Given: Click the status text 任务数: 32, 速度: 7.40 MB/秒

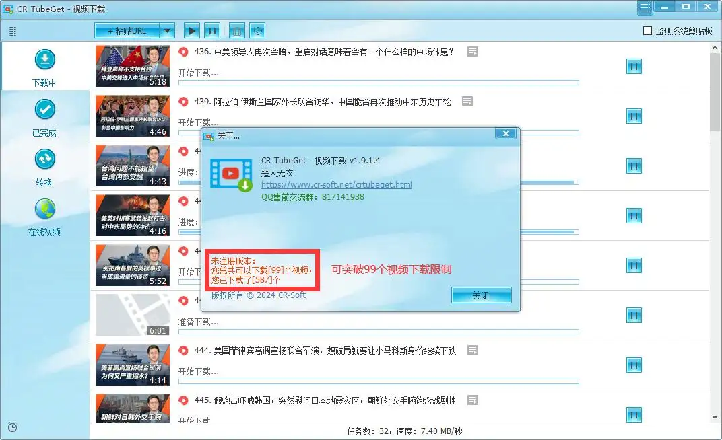Looking at the screenshot, I should click(x=404, y=431).
